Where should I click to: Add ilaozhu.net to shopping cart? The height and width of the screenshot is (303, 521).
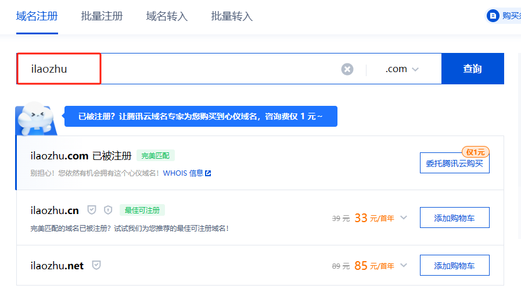pyautogui.click(x=455, y=265)
